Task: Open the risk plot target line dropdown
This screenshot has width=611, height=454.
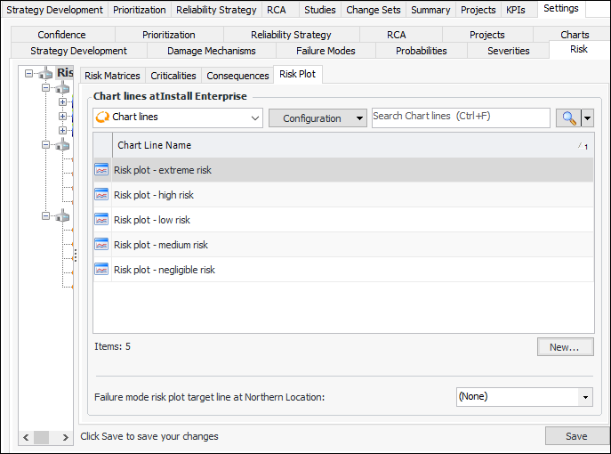Action: tap(585, 396)
